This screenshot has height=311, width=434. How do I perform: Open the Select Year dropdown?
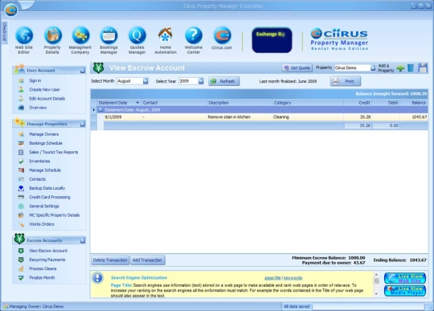pos(201,81)
